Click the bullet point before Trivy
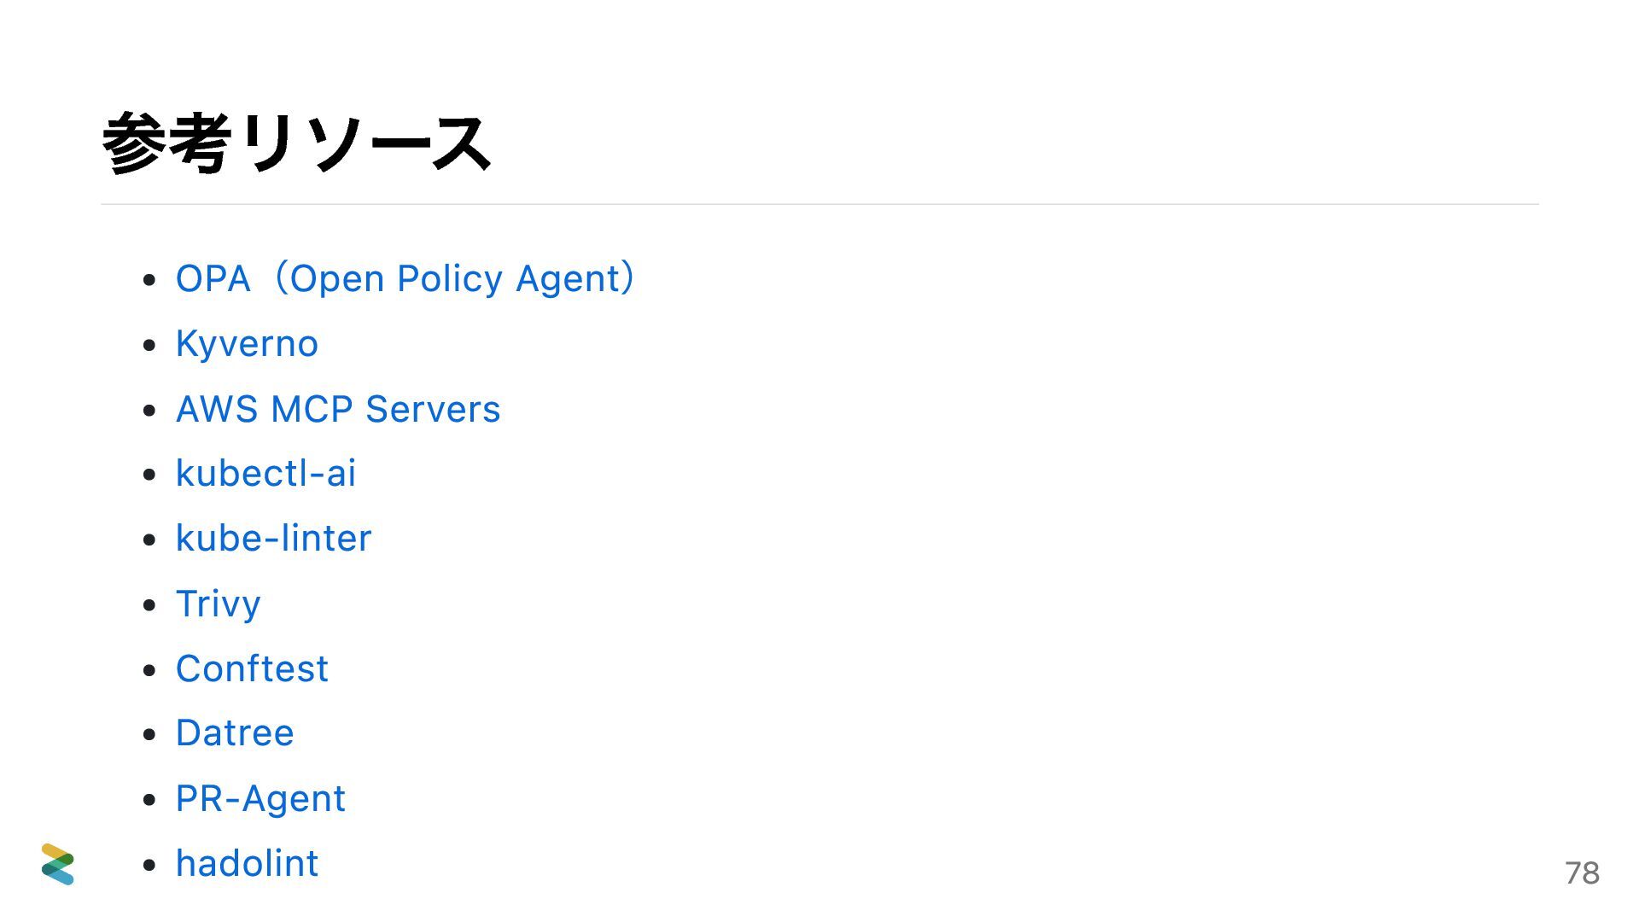 (150, 604)
